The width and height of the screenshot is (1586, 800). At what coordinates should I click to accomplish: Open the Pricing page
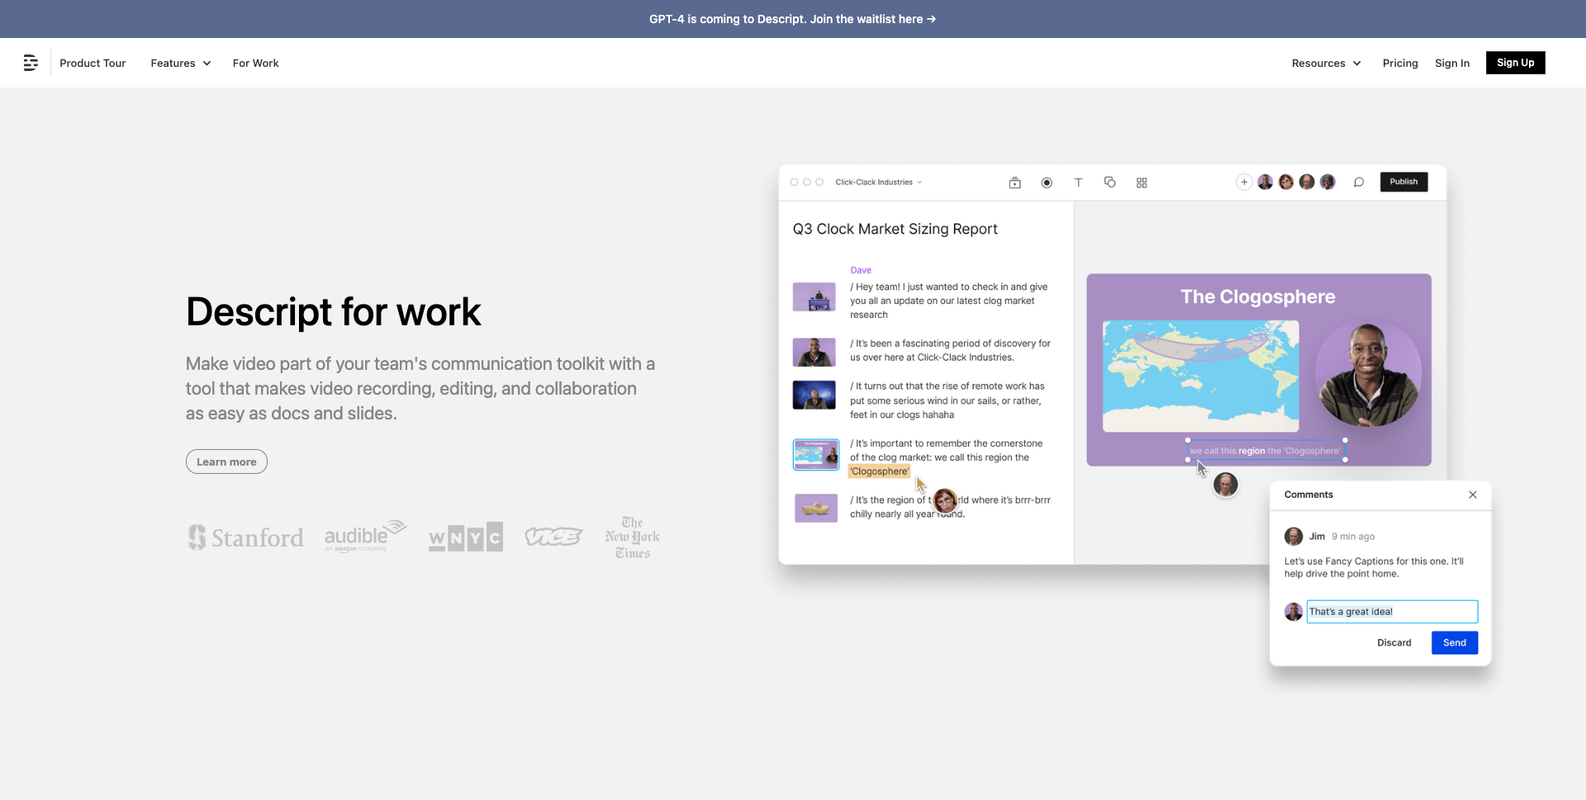(x=1400, y=63)
